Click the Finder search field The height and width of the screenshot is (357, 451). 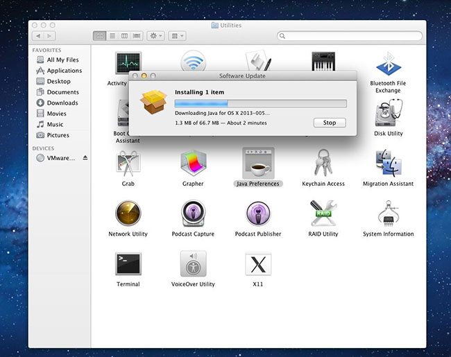(350, 36)
